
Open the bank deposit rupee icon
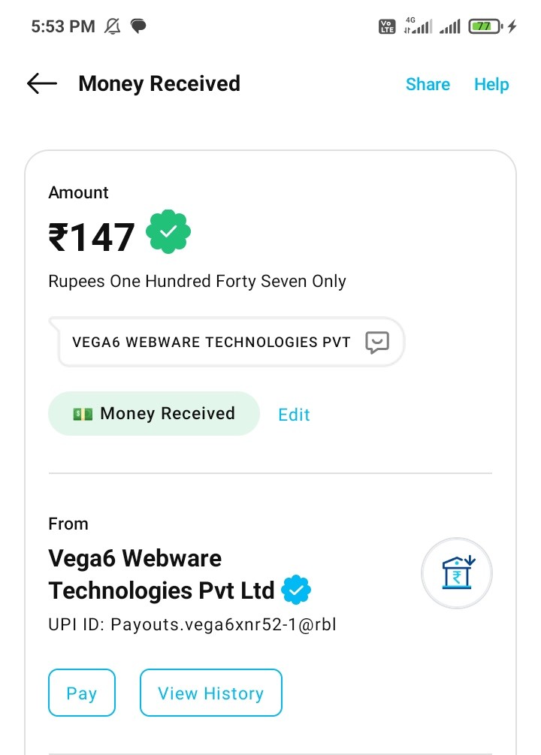pyautogui.click(x=457, y=574)
